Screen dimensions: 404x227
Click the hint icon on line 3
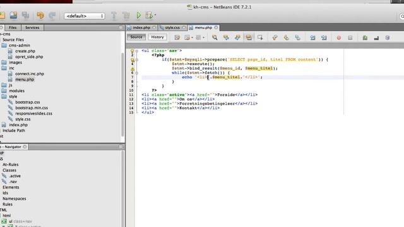tap(132, 60)
